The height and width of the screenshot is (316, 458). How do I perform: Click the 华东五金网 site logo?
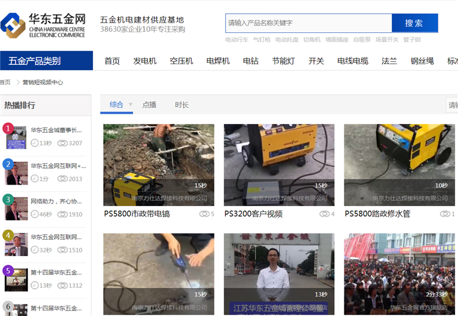click(x=43, y=25)
